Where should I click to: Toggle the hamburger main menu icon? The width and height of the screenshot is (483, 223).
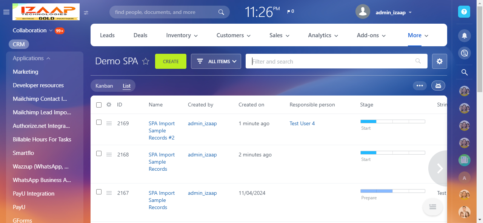[6, 12]
